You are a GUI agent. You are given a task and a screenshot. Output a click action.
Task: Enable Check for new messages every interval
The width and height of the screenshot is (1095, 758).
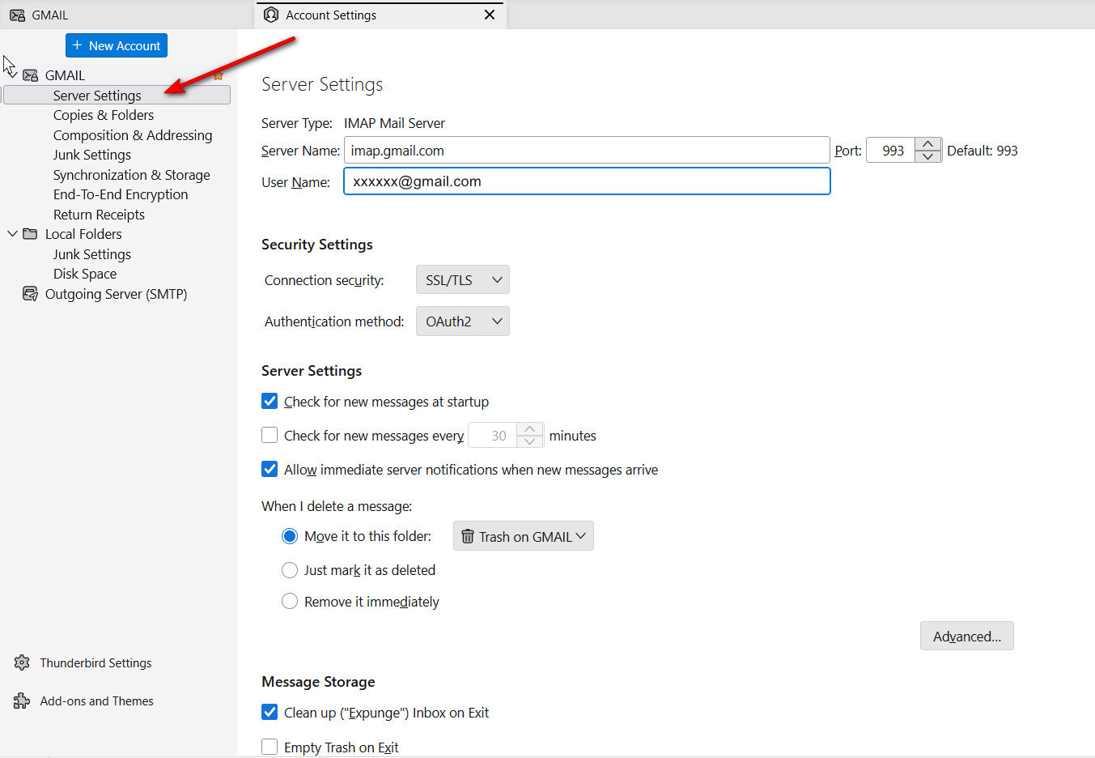270,436
